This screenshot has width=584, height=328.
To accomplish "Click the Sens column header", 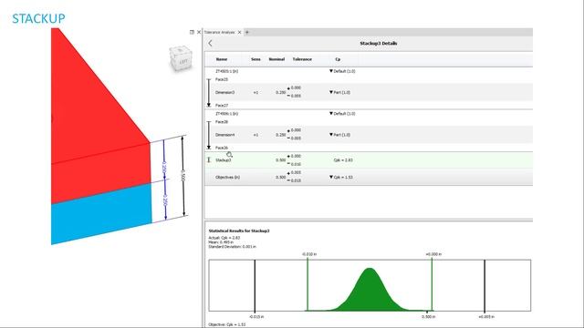I will 255,59.
